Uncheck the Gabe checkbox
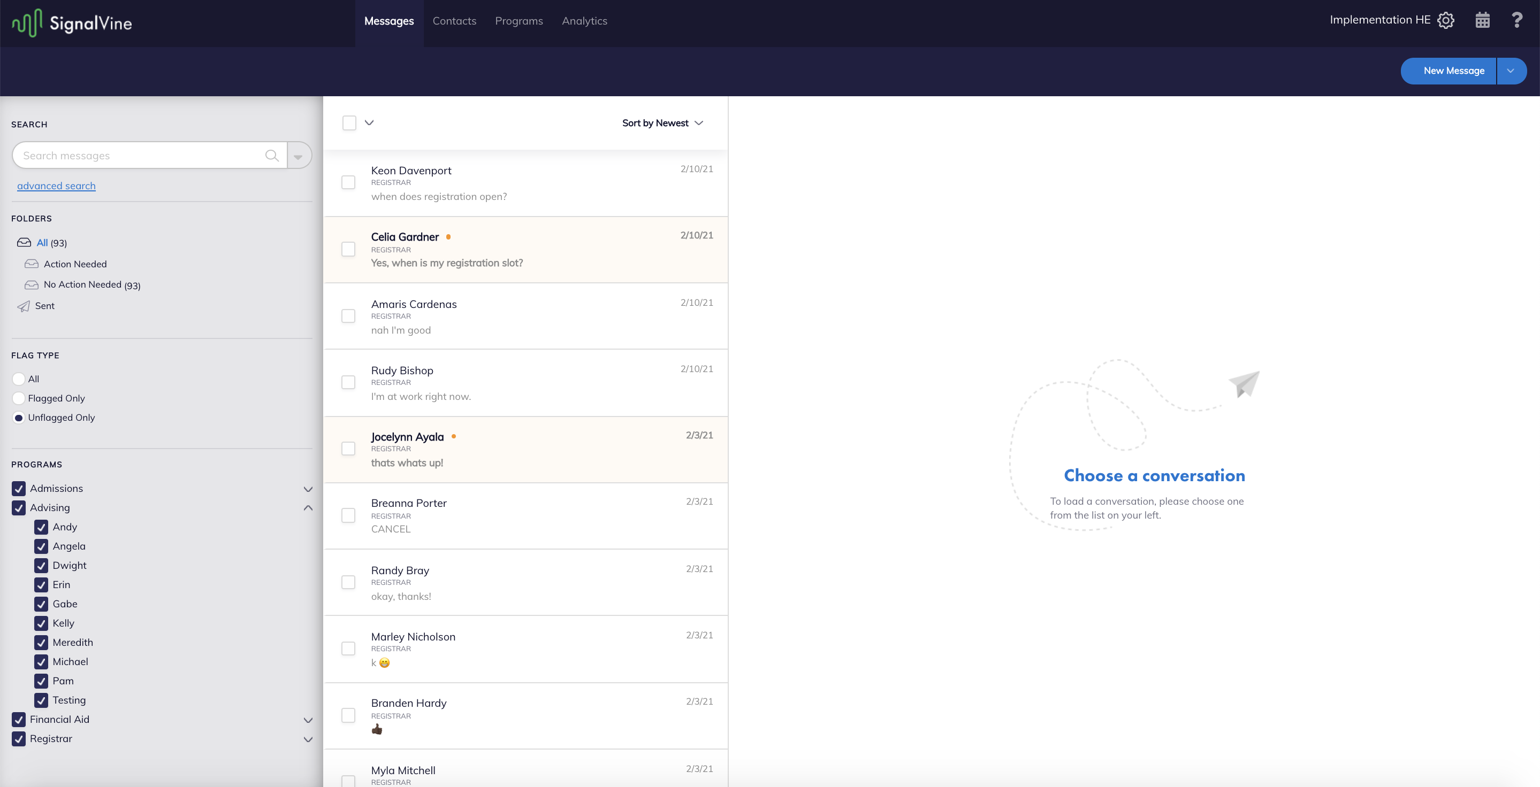The image size is (1540, 787). click(x=41, y=604)
